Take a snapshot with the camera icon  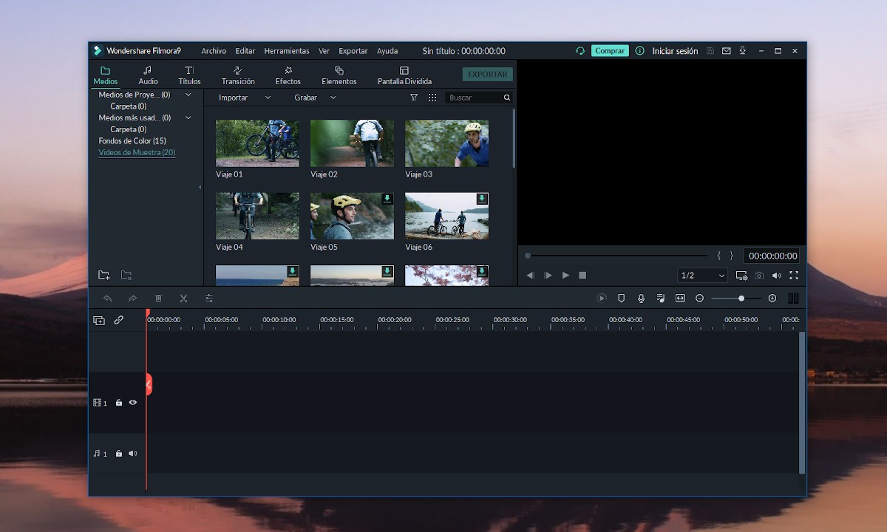click(x=759, y=276)
